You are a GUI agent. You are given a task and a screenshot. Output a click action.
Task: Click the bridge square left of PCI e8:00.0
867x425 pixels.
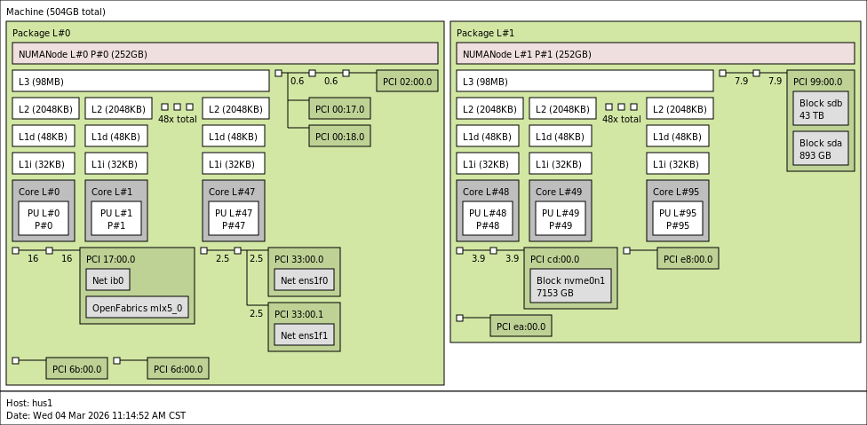[626, 251]
